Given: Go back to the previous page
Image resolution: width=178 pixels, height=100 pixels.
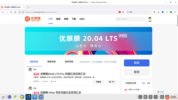Looking at the screenshot, I should pyautogui.click(x=3, y=12).
